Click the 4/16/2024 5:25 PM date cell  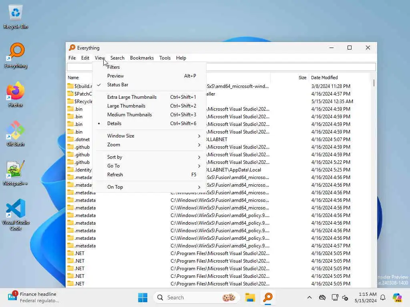click(x=331, y=169)
